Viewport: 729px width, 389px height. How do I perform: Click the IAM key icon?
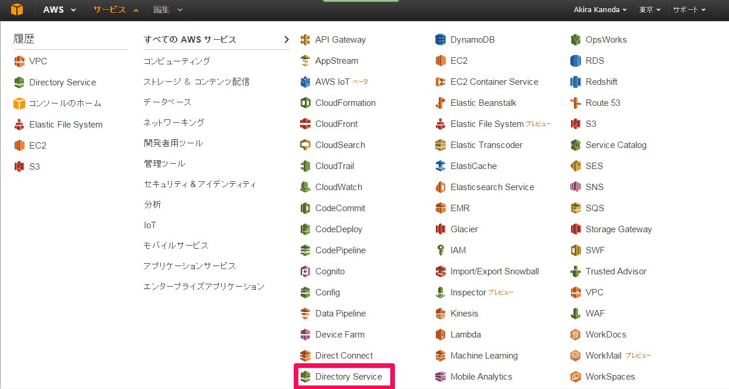click(441, 250)
